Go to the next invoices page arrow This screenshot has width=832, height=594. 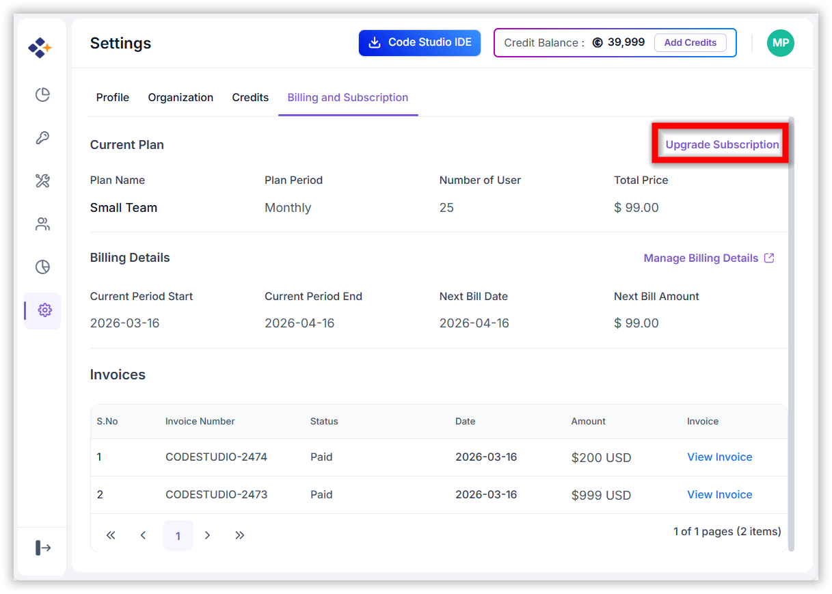208,535
